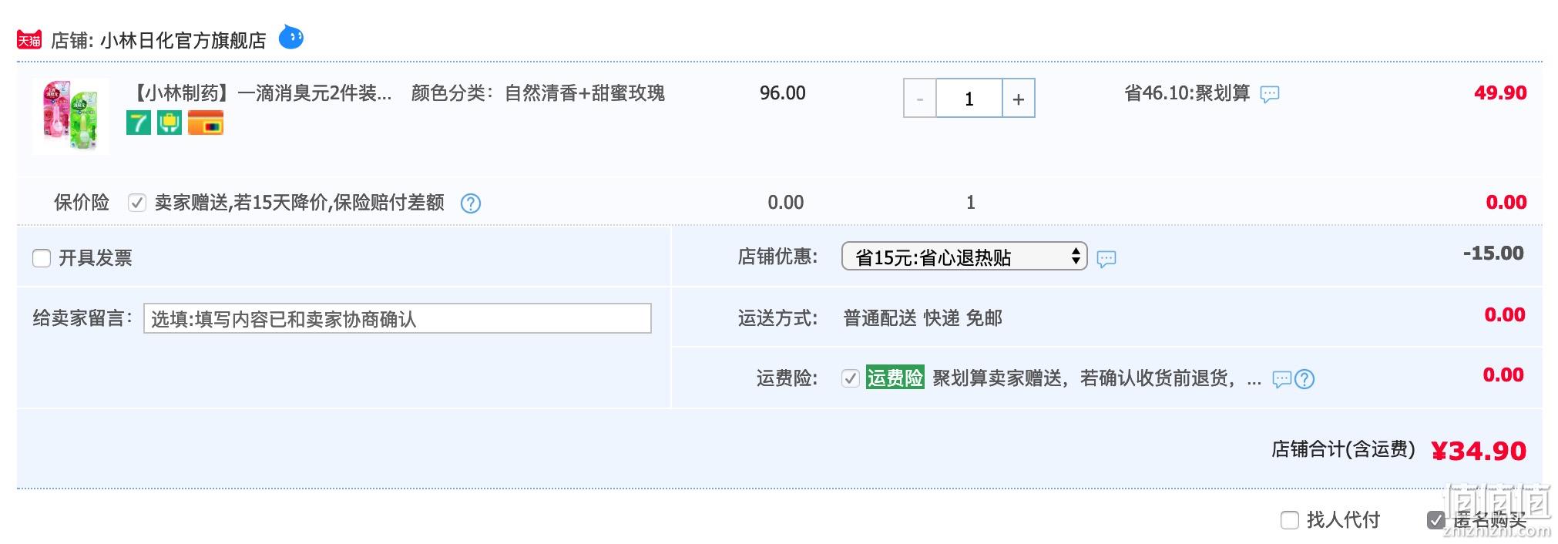Open the 聚划算 discount info bubble

click(x=1269, y=95)
